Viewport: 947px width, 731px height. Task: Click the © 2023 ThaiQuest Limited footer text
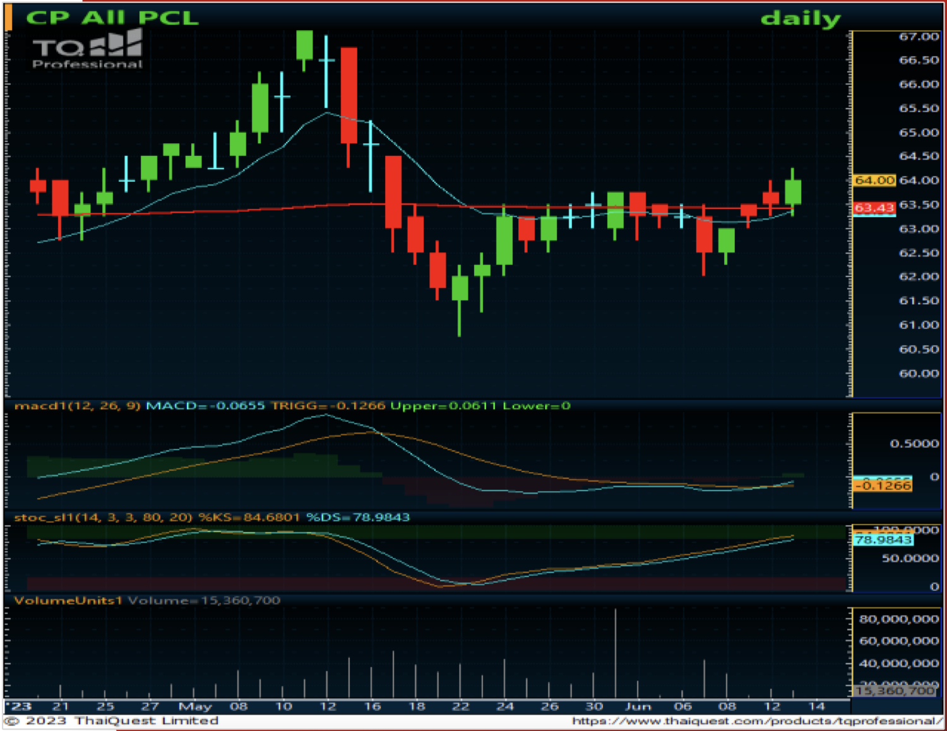click(x=112, y=720)
